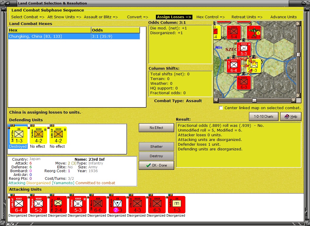The height and width of the screenshot is (226, 310).
Task: Click the map horizontal scrollbar thumb
Action: click(254, 100)
